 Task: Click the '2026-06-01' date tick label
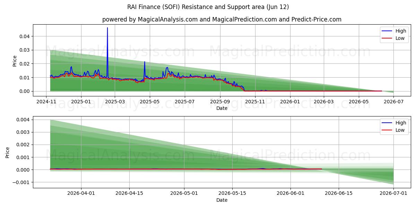pyautogui.click(x=291, y=193)
